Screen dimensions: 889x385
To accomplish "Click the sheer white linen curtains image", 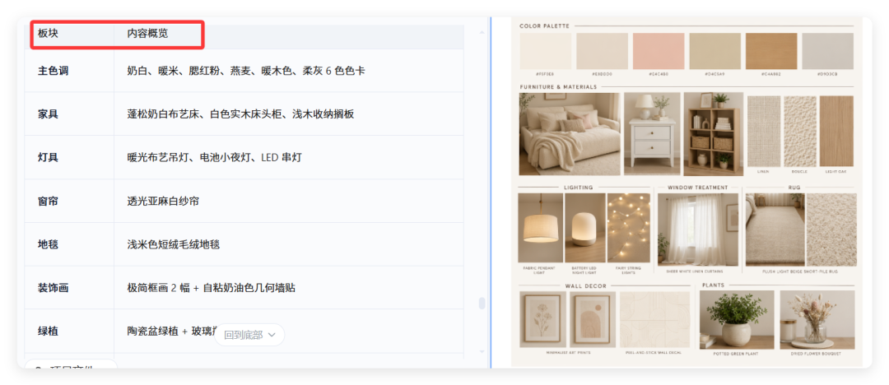I will [x=698, y=230].
